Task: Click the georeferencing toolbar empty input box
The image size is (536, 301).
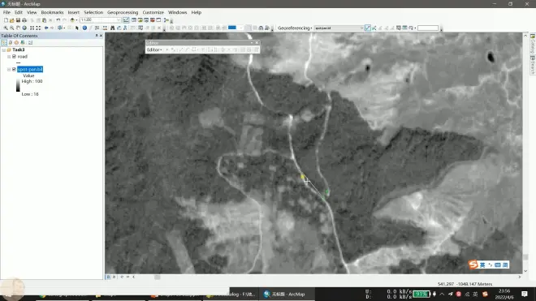Action: click(428, 28)
